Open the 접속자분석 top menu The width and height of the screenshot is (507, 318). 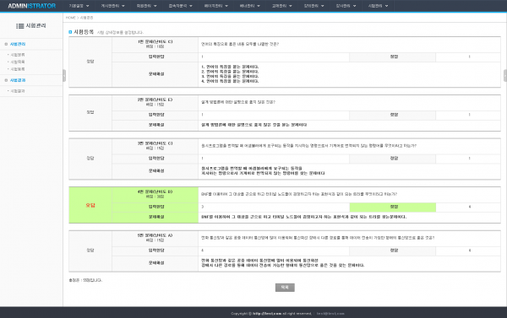tap(181, 6)
